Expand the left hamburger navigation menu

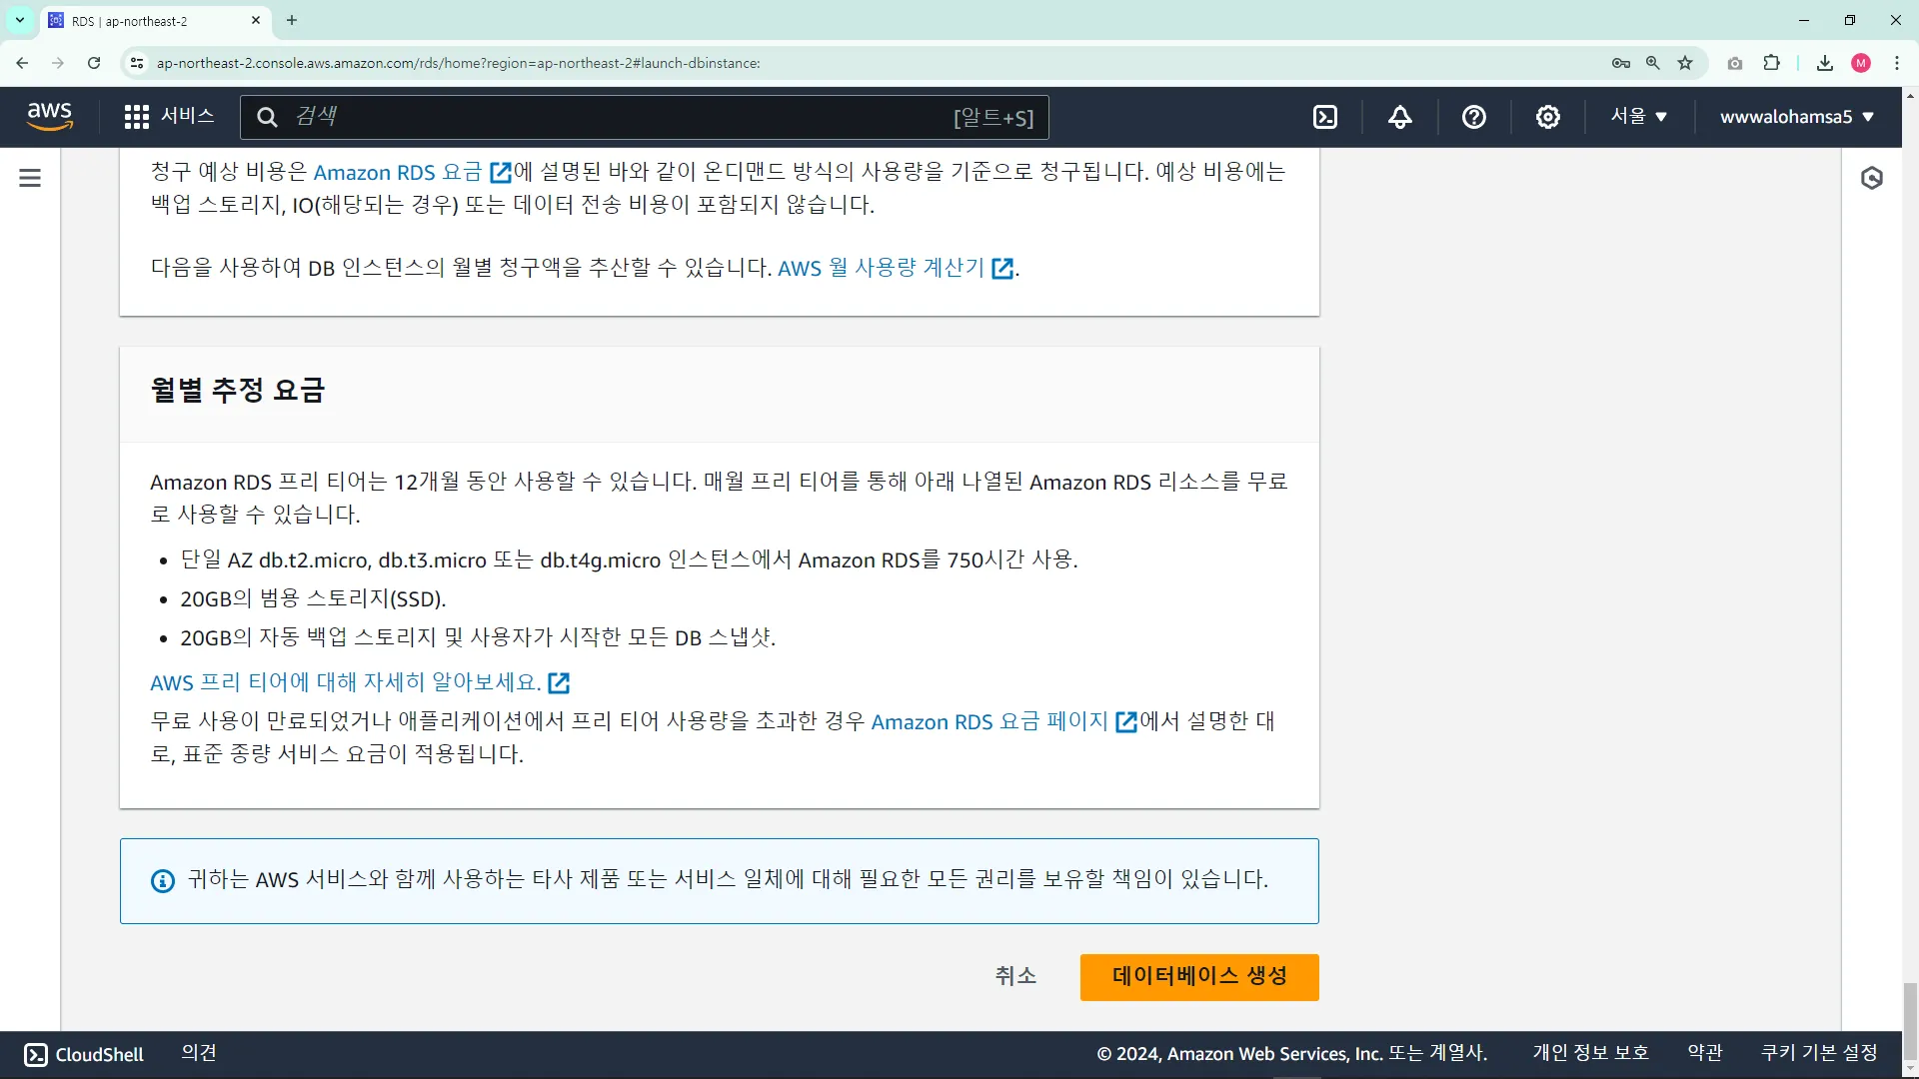coord(30,178)
